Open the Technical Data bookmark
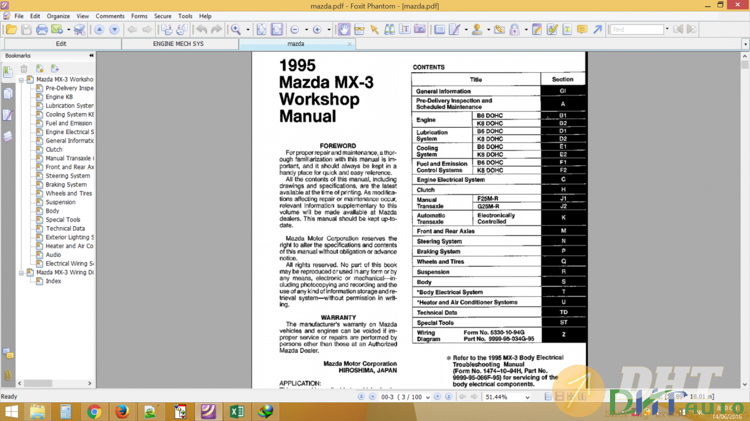 [x=65, y=228]
